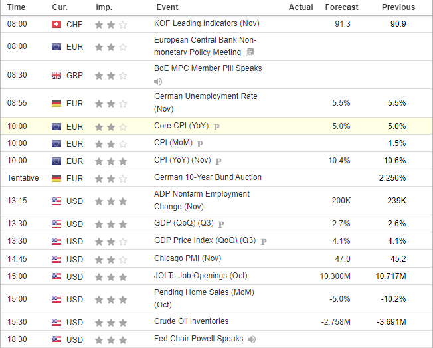The width and height of the screenshot is (433, 348).
Task: Open the Fed Chair Powell Speaks event
Action: coord(199,339)
